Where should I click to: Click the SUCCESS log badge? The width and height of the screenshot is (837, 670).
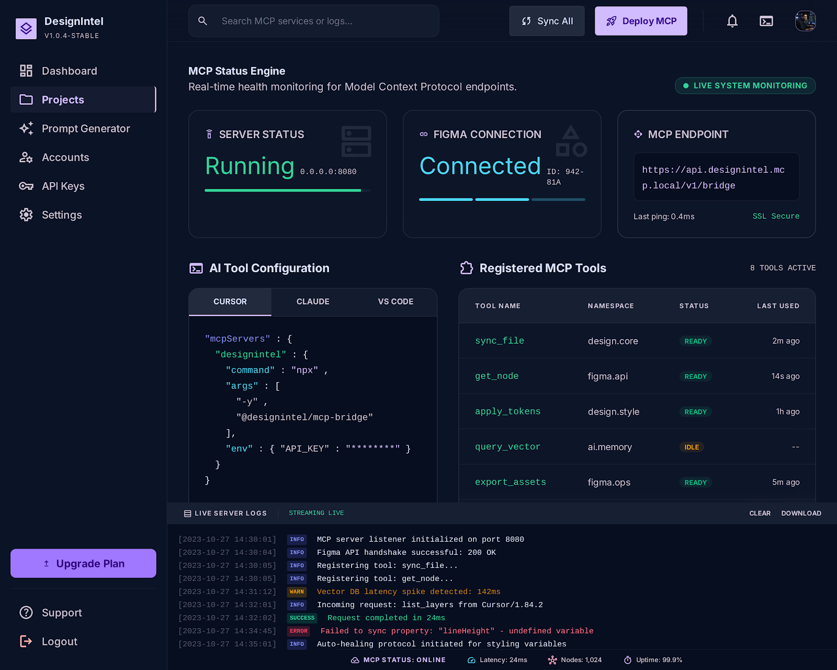pos(302,618)
